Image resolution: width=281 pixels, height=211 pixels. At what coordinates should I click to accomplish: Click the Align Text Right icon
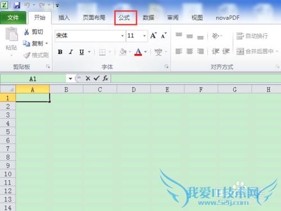[x=201, y=51]
